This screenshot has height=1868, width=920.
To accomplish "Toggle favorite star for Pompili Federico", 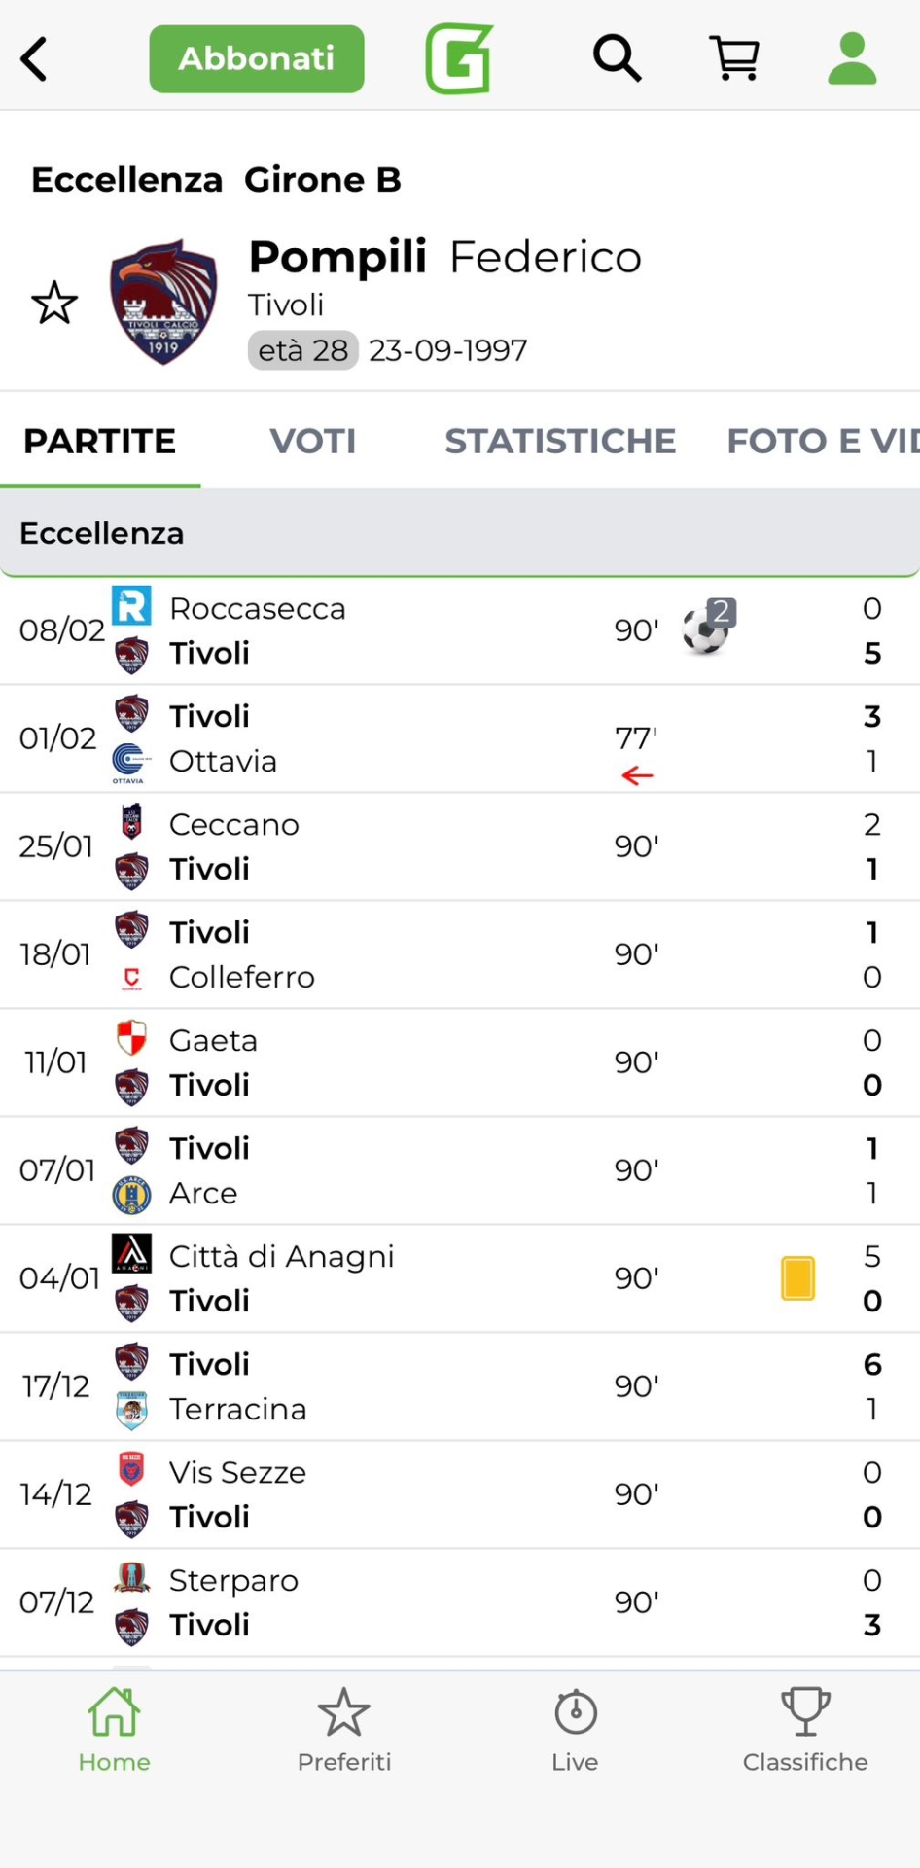I will tap(54, 304).
